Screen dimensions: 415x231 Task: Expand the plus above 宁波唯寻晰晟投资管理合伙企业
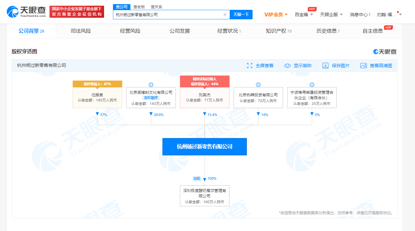click(x=312, y=85)
